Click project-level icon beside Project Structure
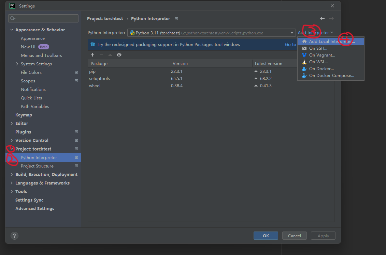The width and height of the screenshot is (386, 255). (76, 166)
